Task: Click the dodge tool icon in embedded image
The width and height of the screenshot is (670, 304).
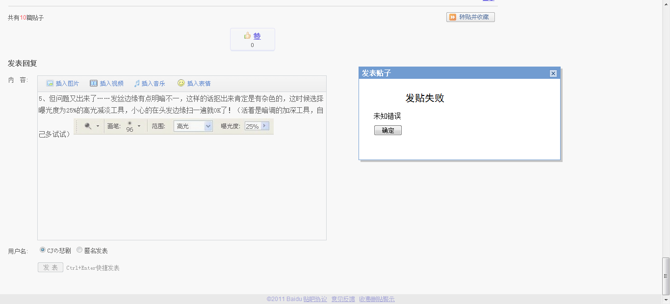Action: [x=88, y=126]
